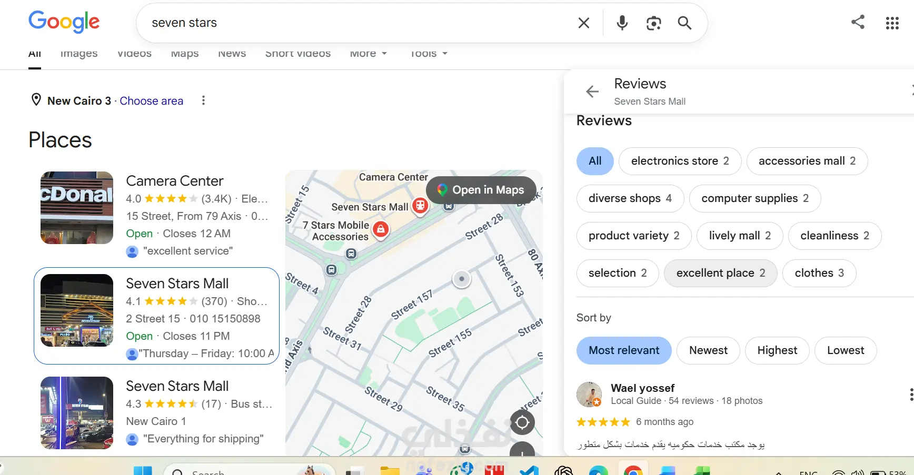The image size is (914, 475).
Task: Click the Google search input field
Action: point(358,23)
